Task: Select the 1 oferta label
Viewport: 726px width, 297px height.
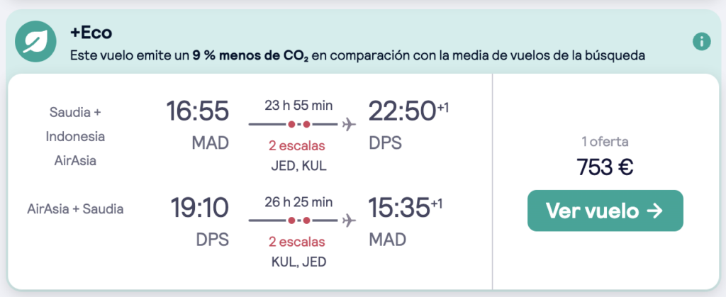Action: pos(605,141)
